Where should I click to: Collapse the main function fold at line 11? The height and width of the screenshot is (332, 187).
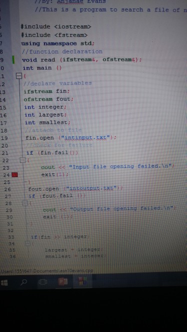(x=19, y=76)
